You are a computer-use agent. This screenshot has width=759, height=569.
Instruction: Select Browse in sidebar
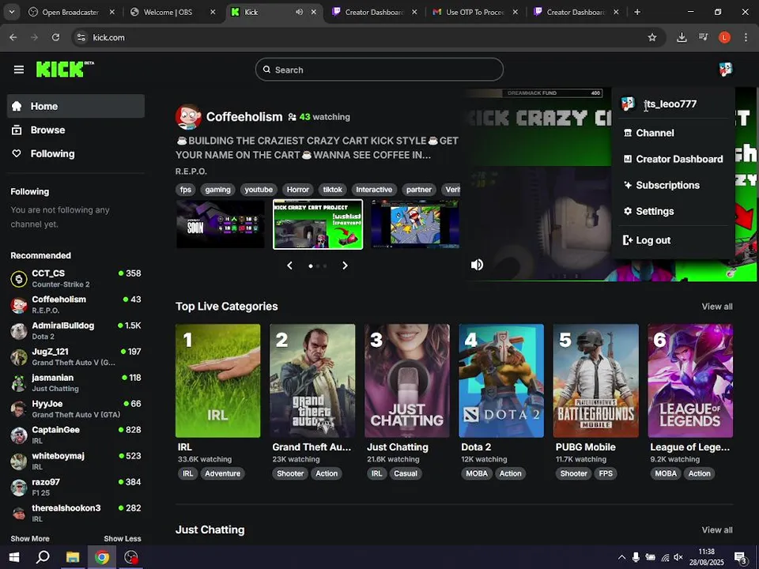point(76,130)
